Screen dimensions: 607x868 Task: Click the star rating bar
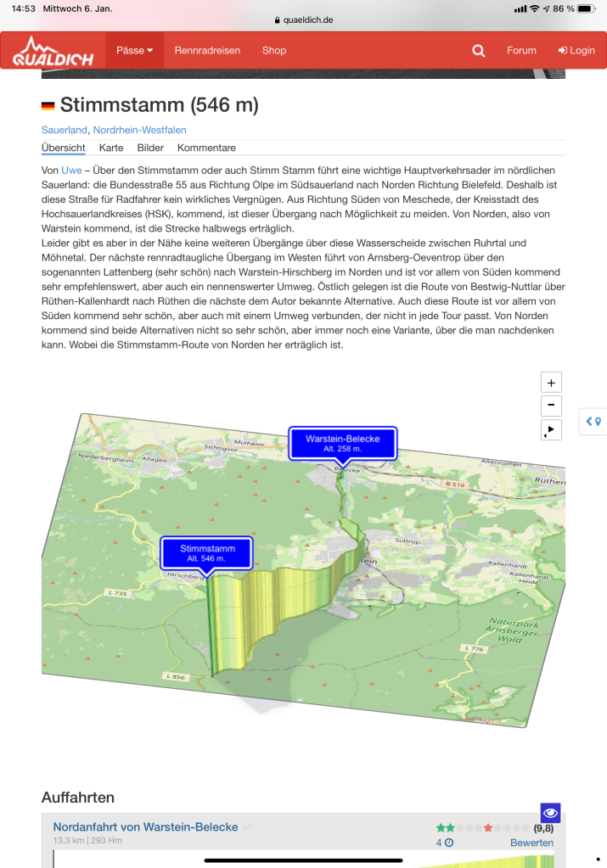pyautogui.click(x=482, y=827)
